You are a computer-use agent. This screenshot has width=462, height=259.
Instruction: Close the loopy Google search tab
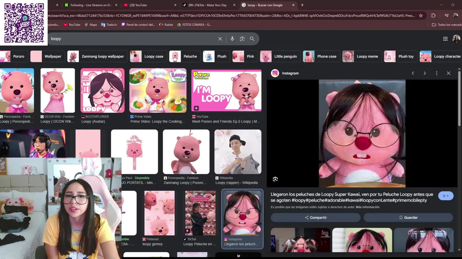[293, 5]
